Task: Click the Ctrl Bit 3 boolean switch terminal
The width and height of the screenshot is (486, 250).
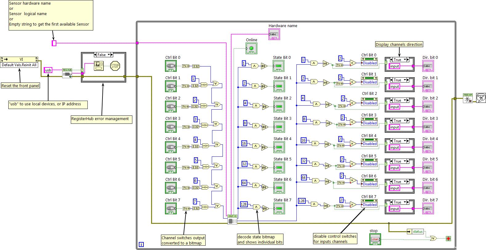Action: pyautogui.click(x=171, y=127)
